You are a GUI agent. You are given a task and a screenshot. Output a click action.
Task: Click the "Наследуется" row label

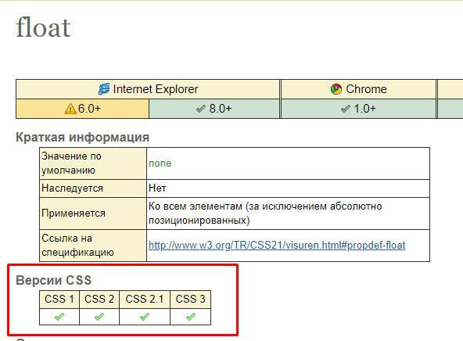click(x=72, y=188)
